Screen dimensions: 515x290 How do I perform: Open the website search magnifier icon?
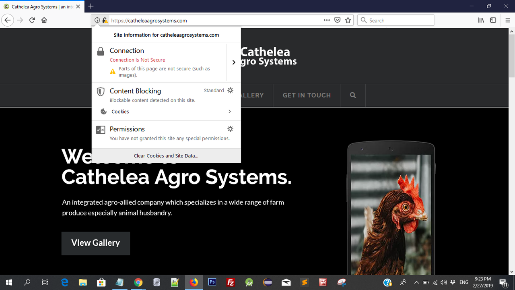point(353,95)
